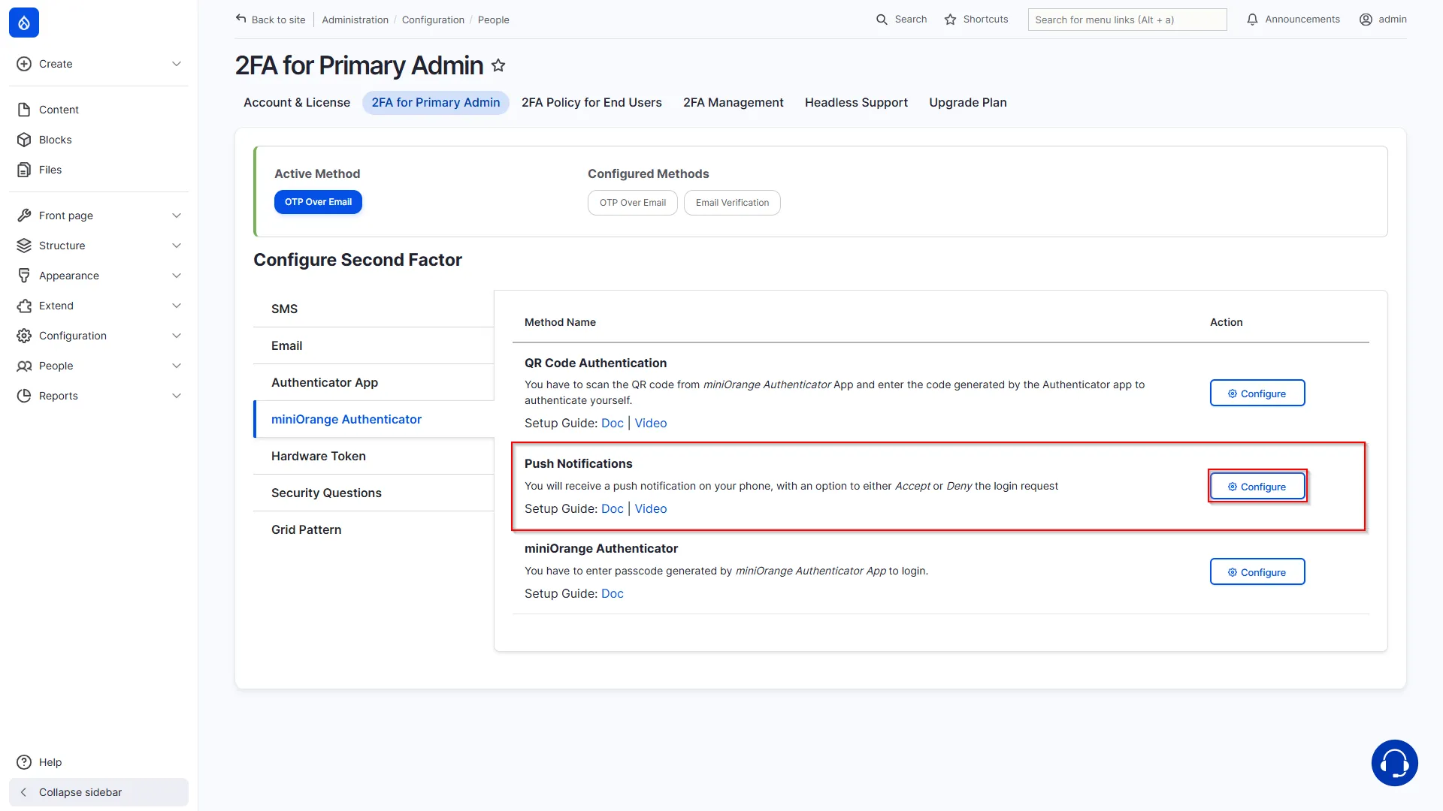The image size is (1443, 811).
Task: Open the 2FA Management tab
Action: (733, 103)
